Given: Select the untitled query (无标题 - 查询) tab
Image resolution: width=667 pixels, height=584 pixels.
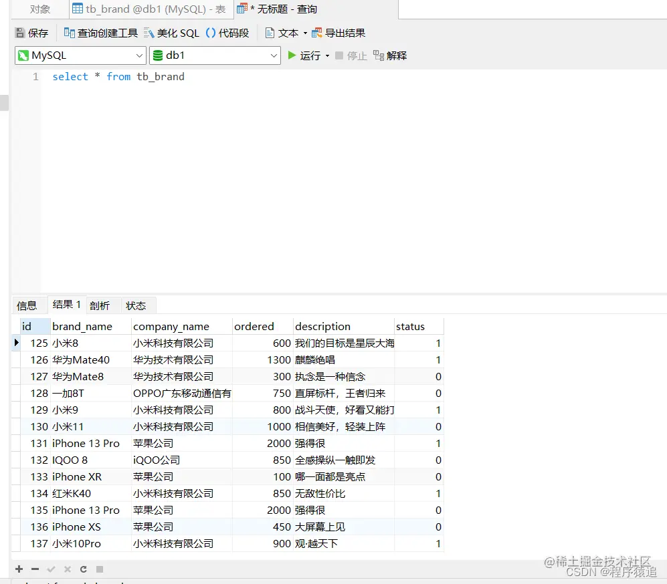Looking at the screenshot, I should [x=316, y=9].
